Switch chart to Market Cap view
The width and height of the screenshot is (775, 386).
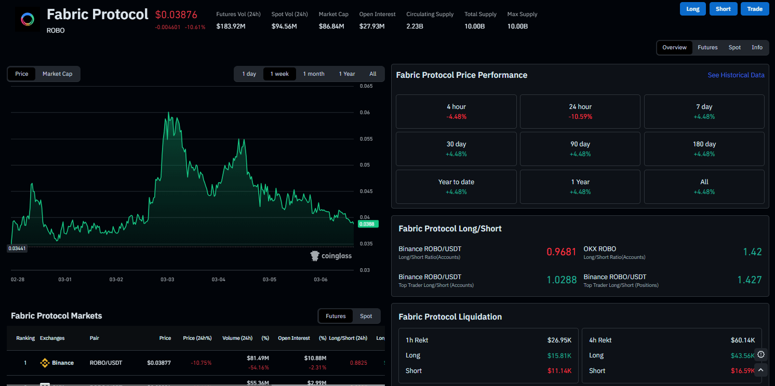(57, 74)
